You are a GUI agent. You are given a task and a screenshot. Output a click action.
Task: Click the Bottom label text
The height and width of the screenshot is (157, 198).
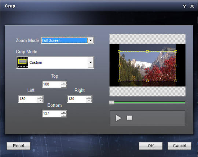55,105
